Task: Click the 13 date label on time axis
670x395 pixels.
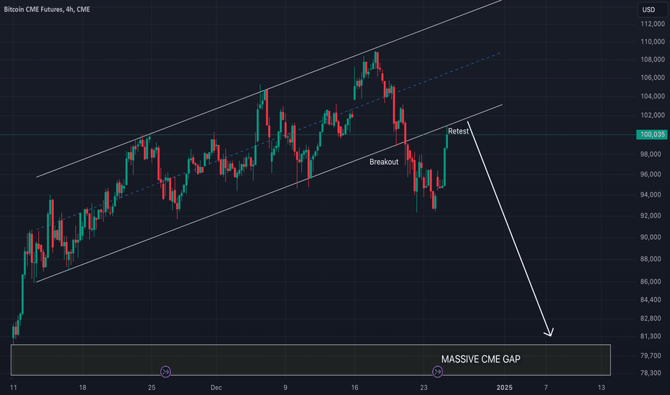Action: click(601, 388)
